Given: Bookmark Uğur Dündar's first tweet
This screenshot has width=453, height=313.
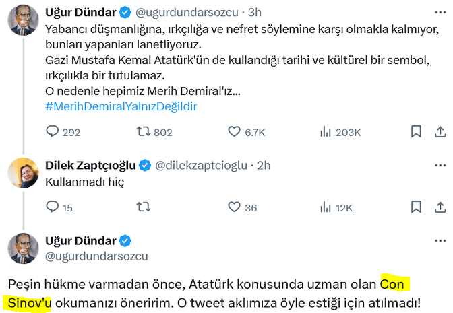Looking at the screenshot, I should coord(417,132).
